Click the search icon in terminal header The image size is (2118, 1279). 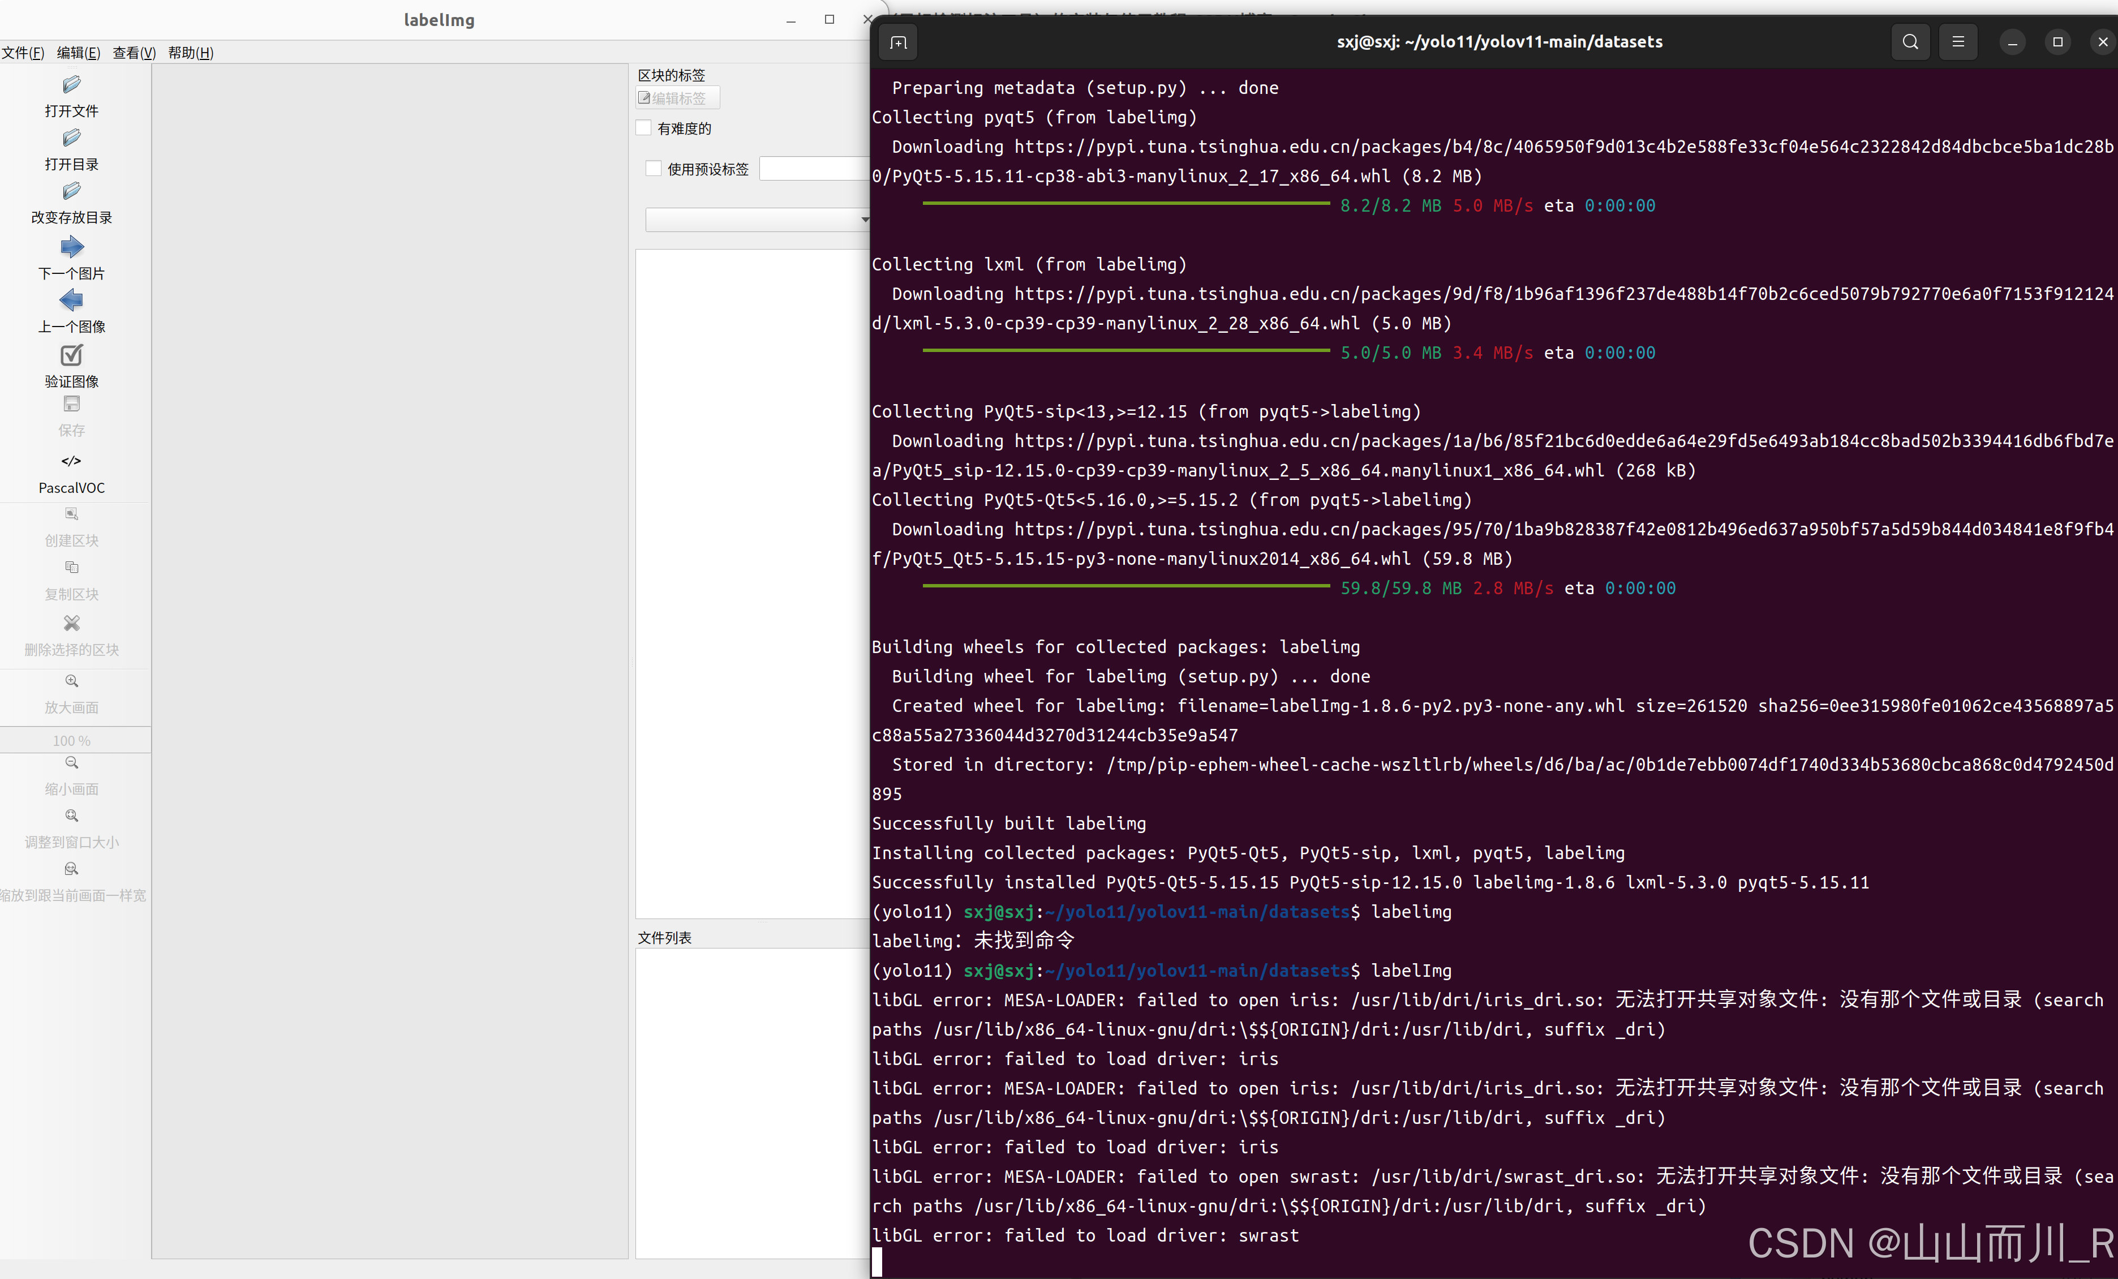(x=1910, y=41)
